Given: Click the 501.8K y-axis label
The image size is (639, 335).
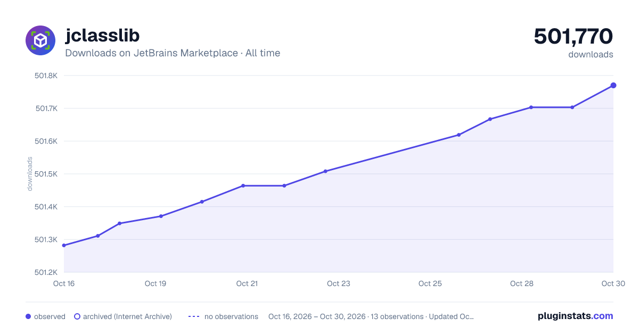Looking at the screenshot, I should (46, 76).
